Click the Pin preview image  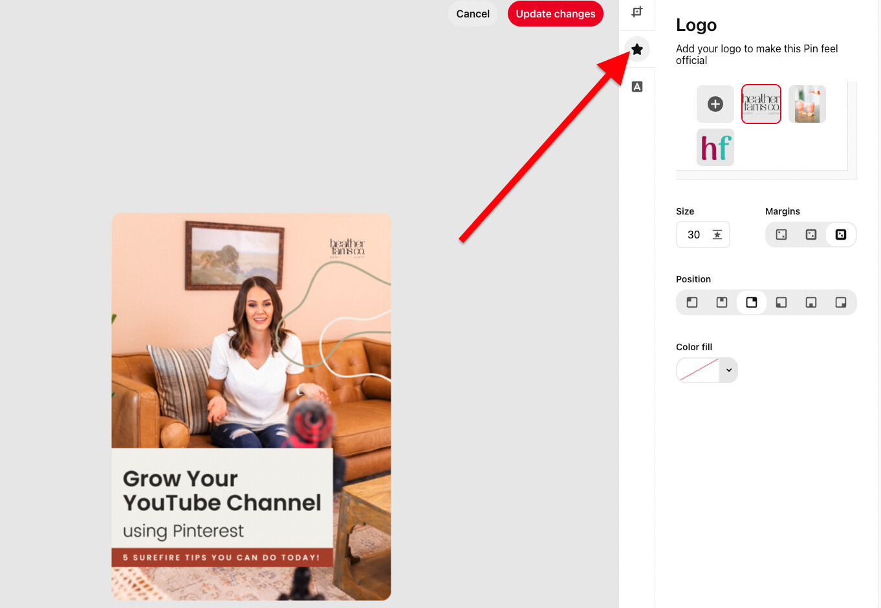251,407
